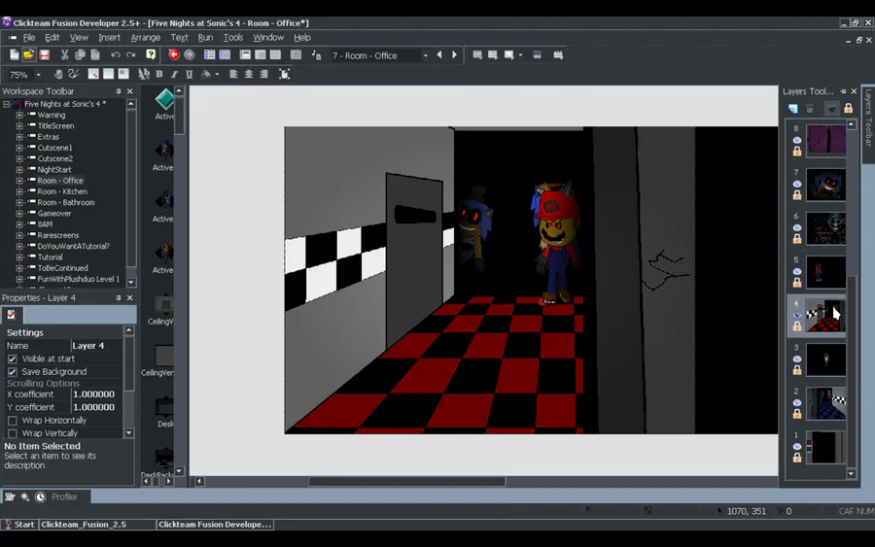Enable Wrap Horizontally option

[x=13, y=421]
